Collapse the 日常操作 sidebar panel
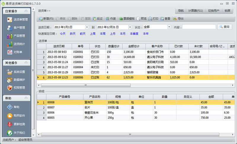Screen dimensions: 237x144 [x=27, y=11]
